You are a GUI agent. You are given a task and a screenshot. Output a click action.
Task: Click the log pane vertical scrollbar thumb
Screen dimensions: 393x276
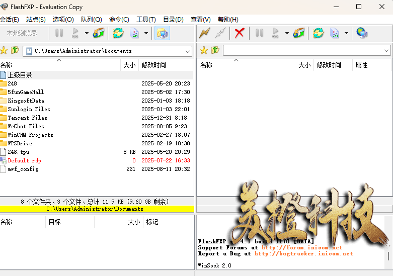pyautogui.click(x=388, y=256)
